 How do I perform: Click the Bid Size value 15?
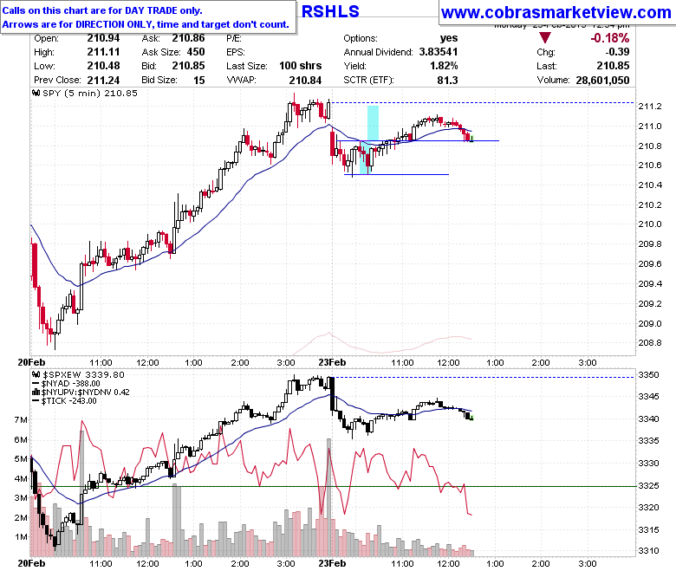click(x=199, y=81)
